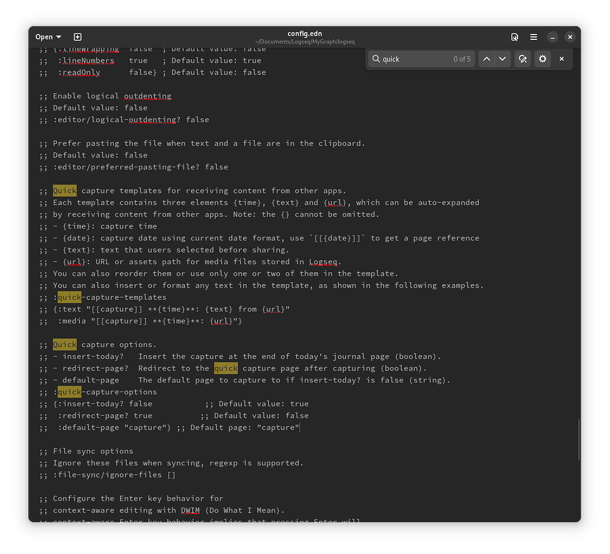Click the vertical scrollbar handle
Screen dimensions: 610x554
[578, 440]
